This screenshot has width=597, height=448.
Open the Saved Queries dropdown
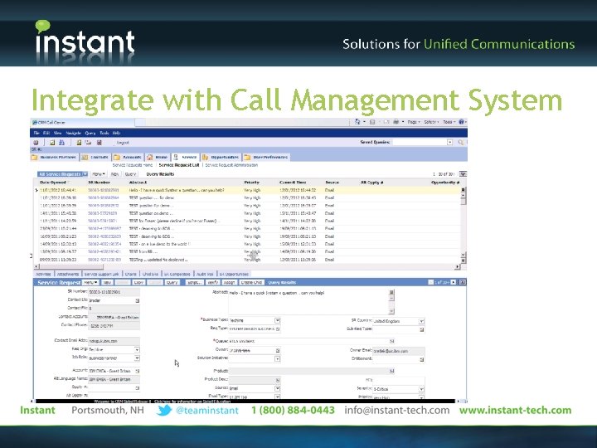(x=449, y=142)
